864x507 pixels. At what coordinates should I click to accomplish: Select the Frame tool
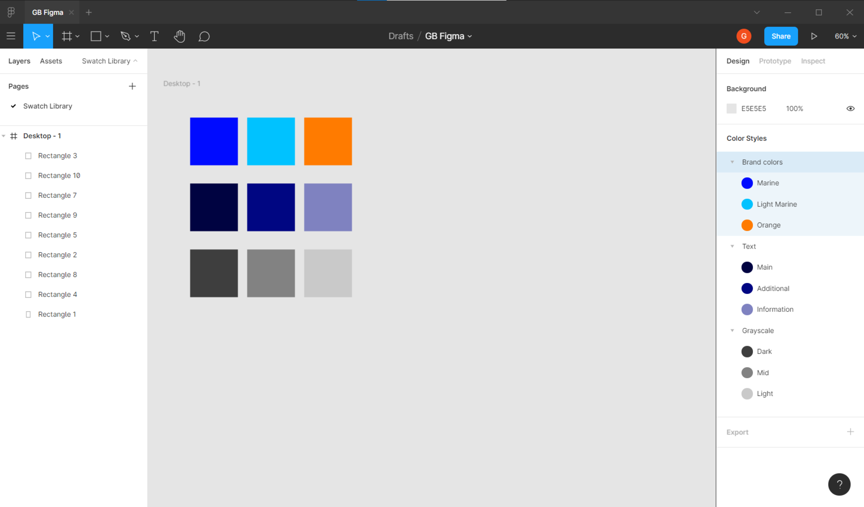(67, 36)
